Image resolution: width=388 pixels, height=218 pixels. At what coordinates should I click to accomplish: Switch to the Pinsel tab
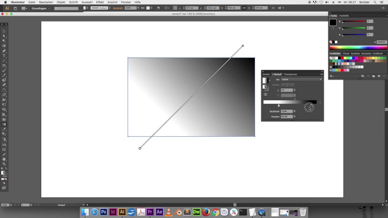coord(346,54)
